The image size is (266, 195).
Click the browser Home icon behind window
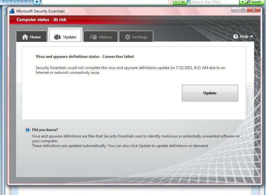pos(37,2)
